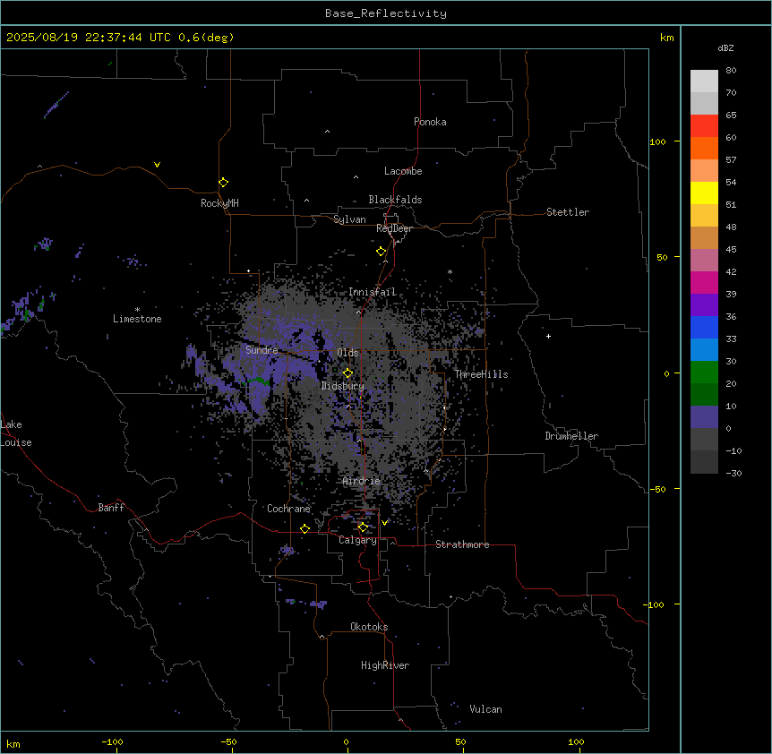Image resolution: width=772 pixels, height=754 pixels.
Task: Click the Vulcan town label
Action: (486, 709)
